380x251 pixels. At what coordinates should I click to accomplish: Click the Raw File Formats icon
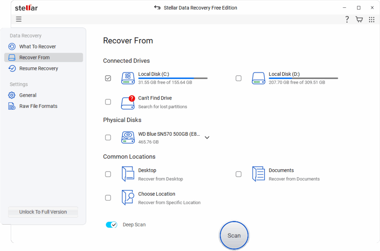click(12, 106)
